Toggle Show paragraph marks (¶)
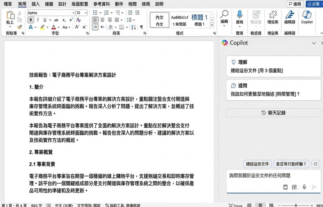 coord(142,27)
